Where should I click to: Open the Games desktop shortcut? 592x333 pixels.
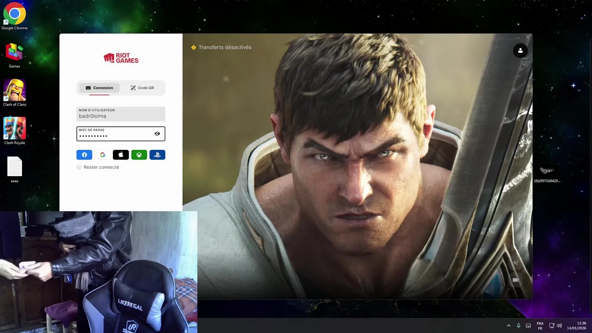point(14,55)
